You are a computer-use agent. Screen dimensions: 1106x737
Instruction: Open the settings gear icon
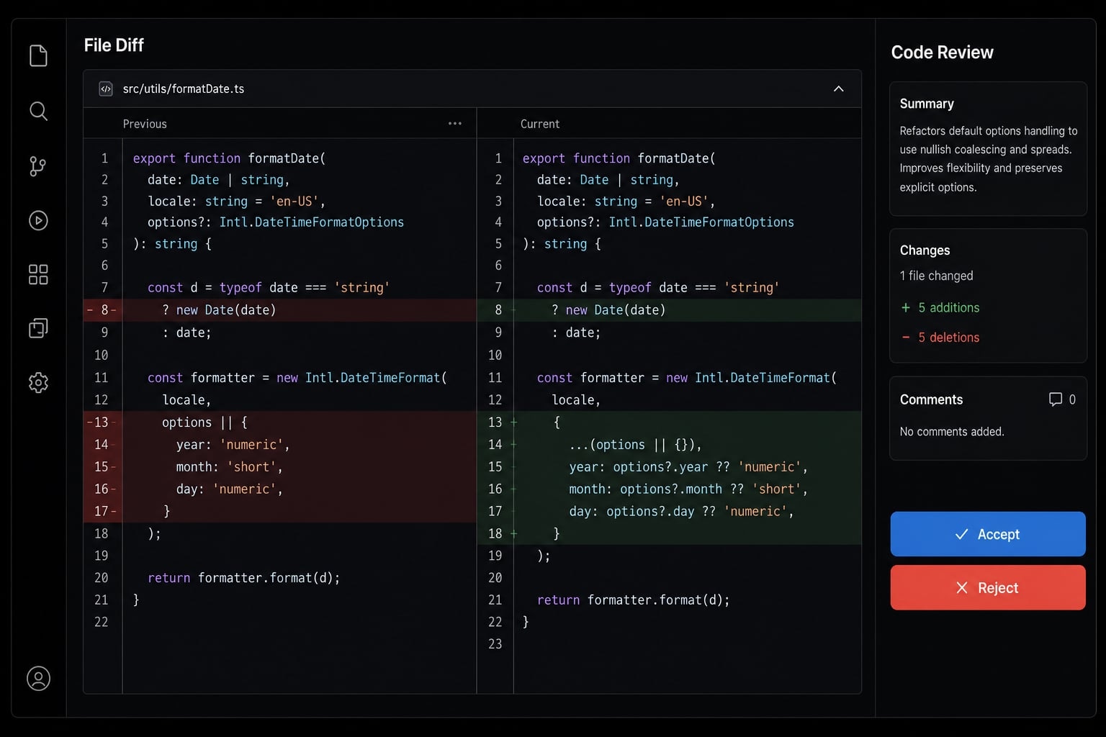(38, 382)
